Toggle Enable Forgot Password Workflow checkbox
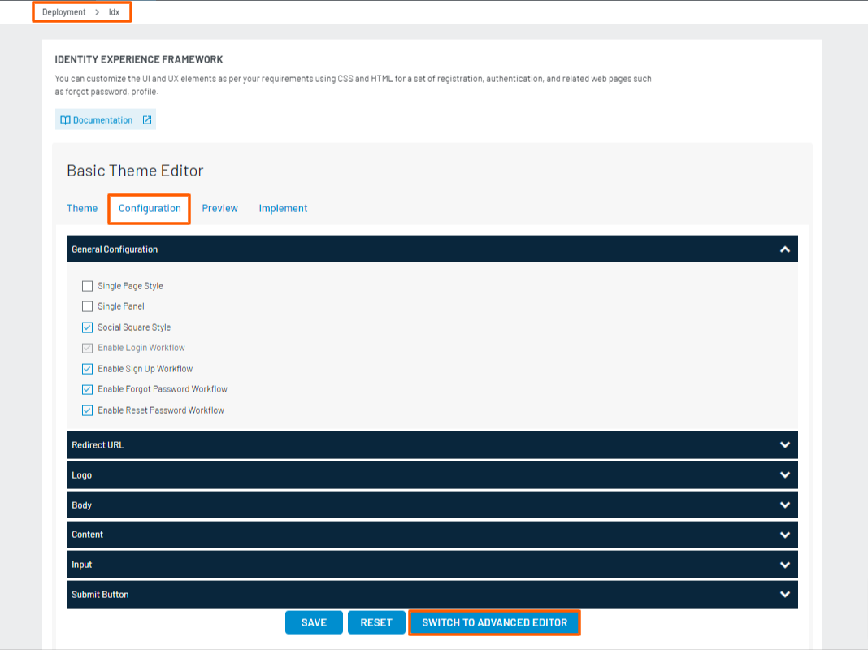The width and height of the screenshot is (868, 650). 88,389
